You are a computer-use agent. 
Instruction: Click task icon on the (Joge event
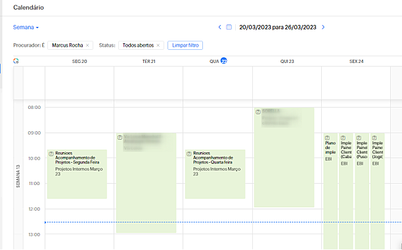tap(374, 138)
